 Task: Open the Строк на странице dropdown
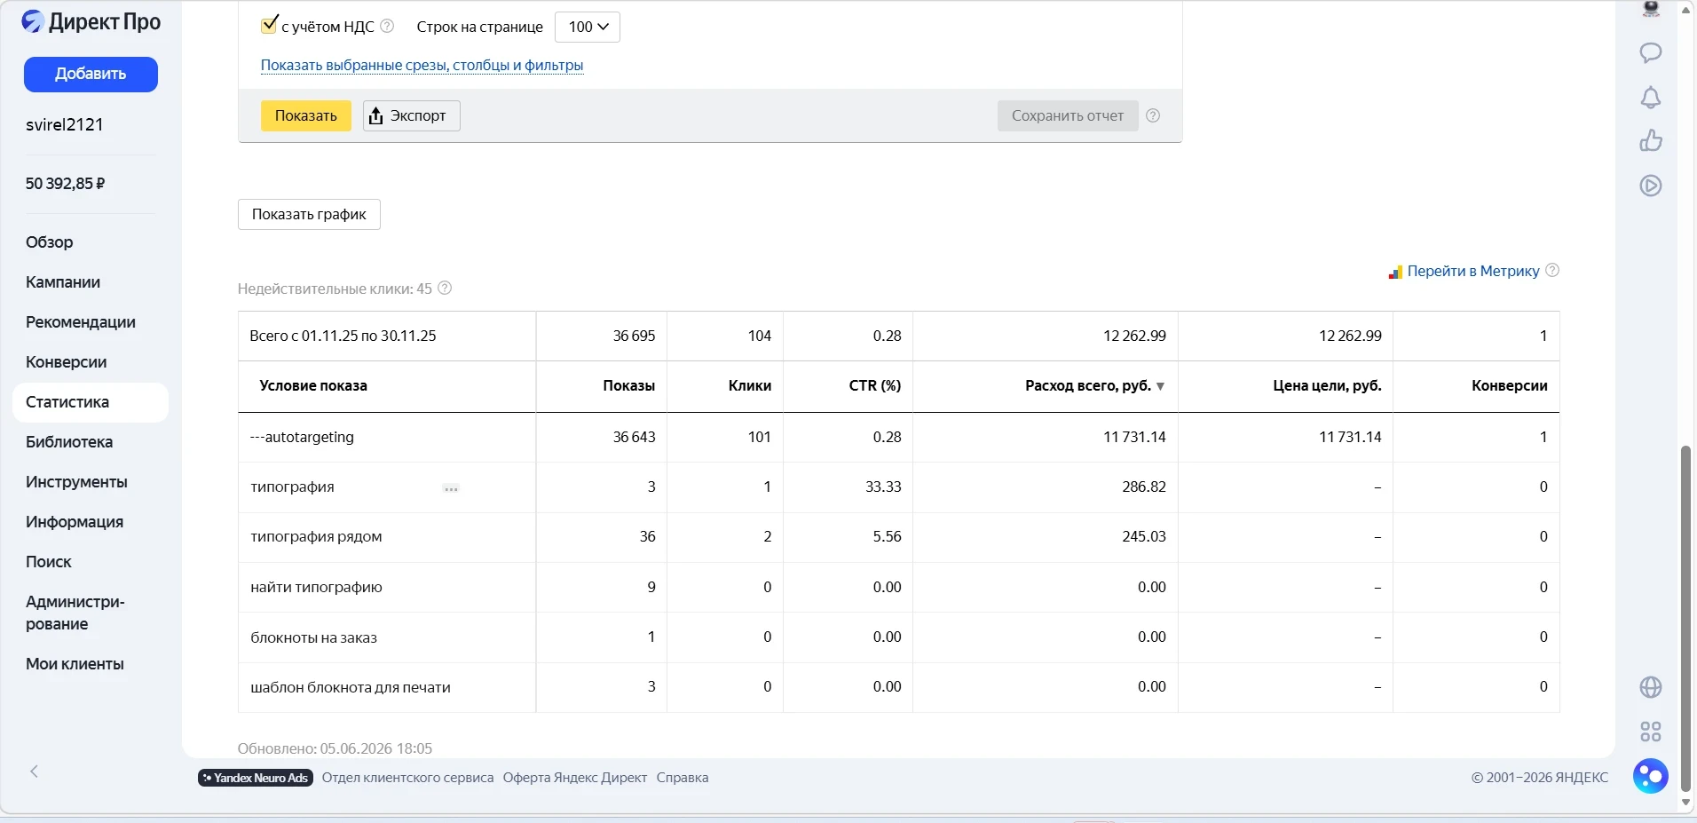click(588, 27)
